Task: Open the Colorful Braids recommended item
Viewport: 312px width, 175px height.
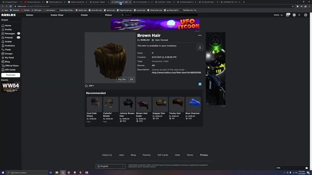Action: click(111, 109)
